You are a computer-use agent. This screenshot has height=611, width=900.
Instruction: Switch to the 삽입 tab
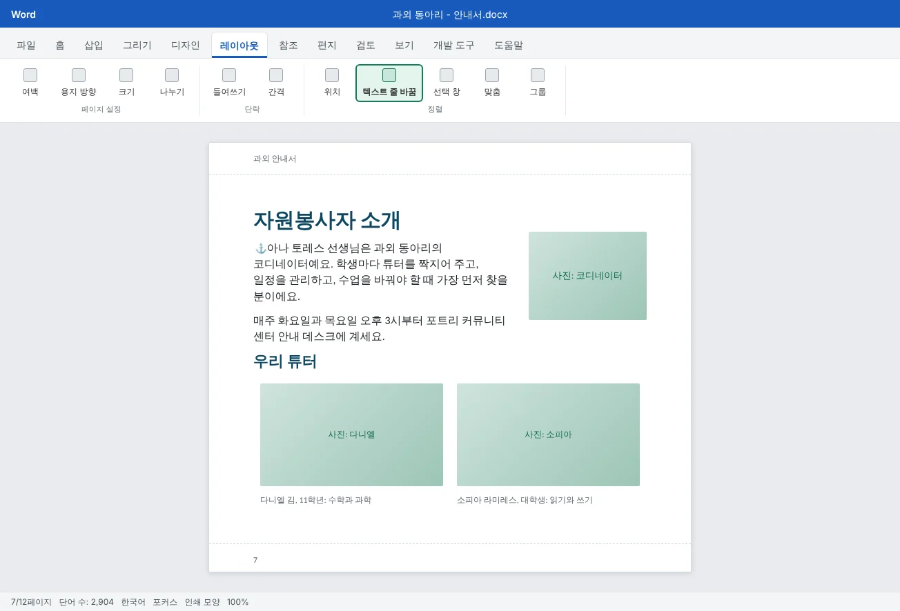pyautogui.click(x=94, y=46)
